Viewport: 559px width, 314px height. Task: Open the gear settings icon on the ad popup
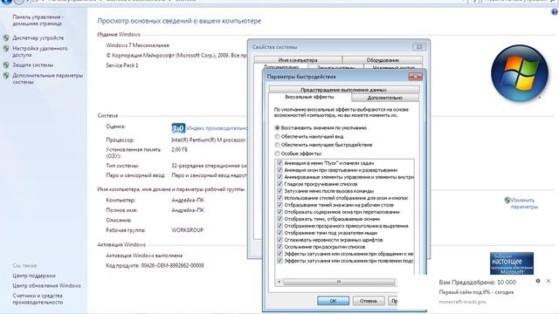[x=538, y=281]
